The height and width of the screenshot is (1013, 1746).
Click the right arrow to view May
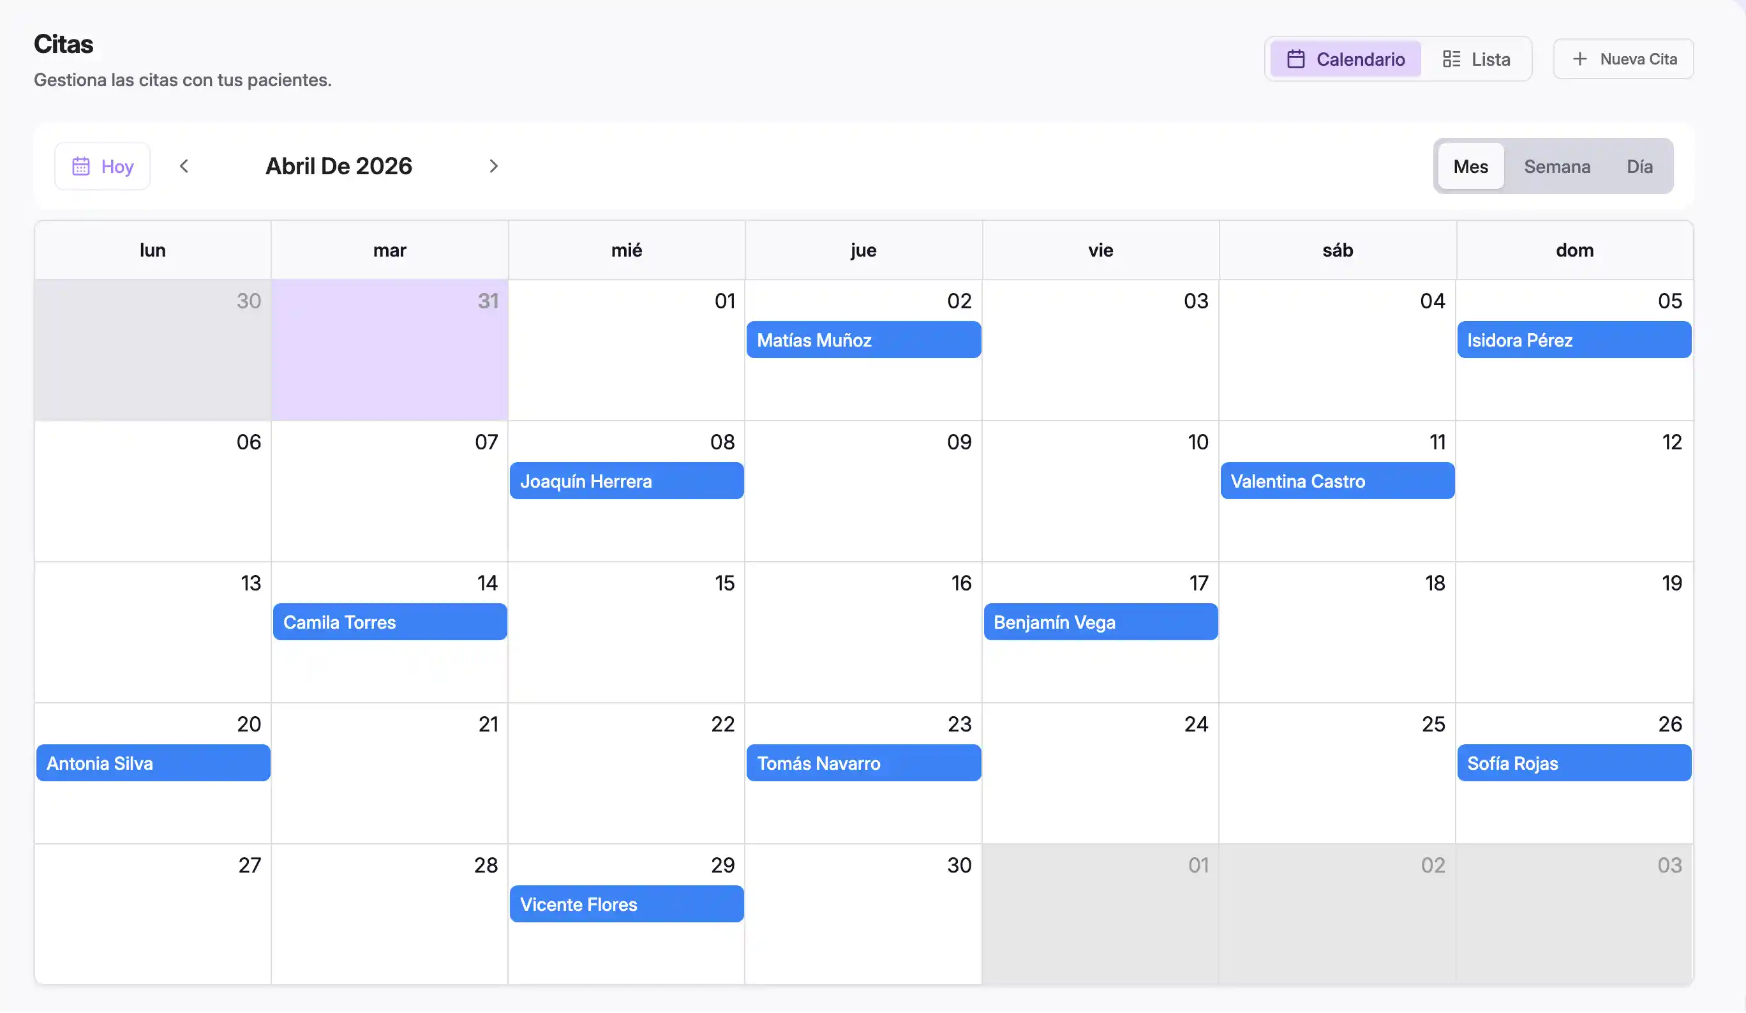pos(493,165)
